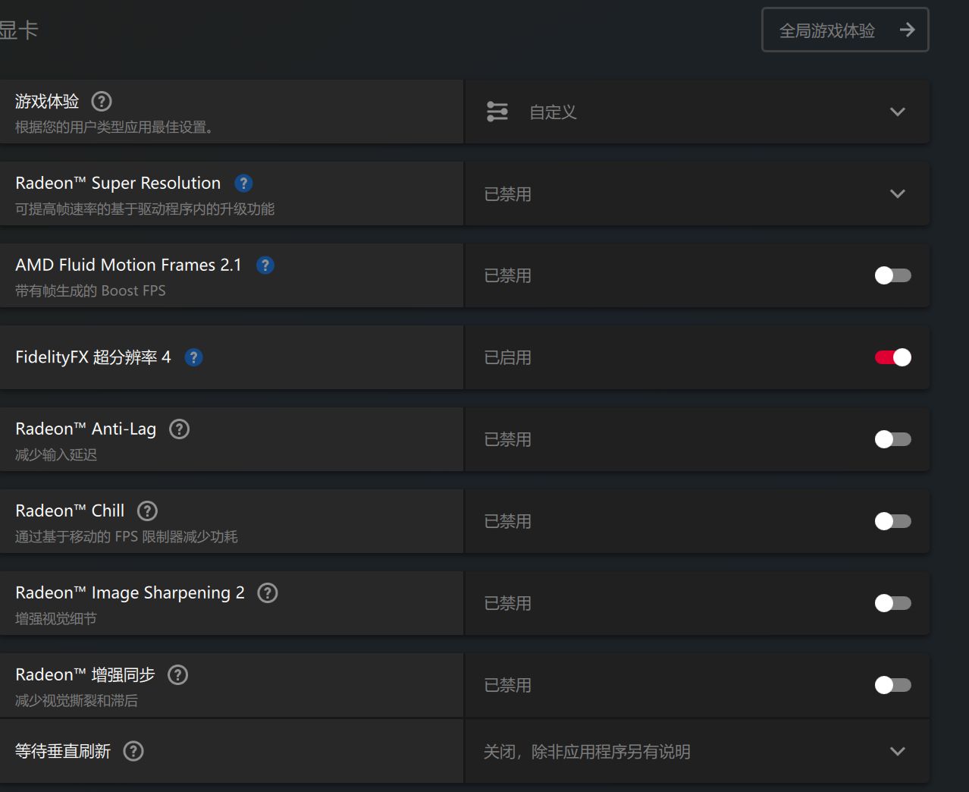This screenshot has width=969, height=792.
Task: Enable Radeon Chill
Action: [x=892, y=521]
